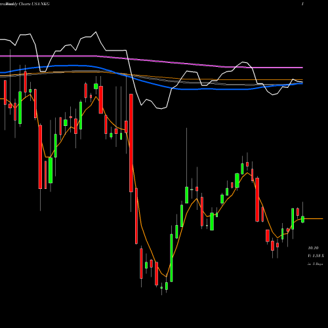The width and height of the screenshot is (328, 328).
Task: Select the last green candle at far right
Action: 302,219
